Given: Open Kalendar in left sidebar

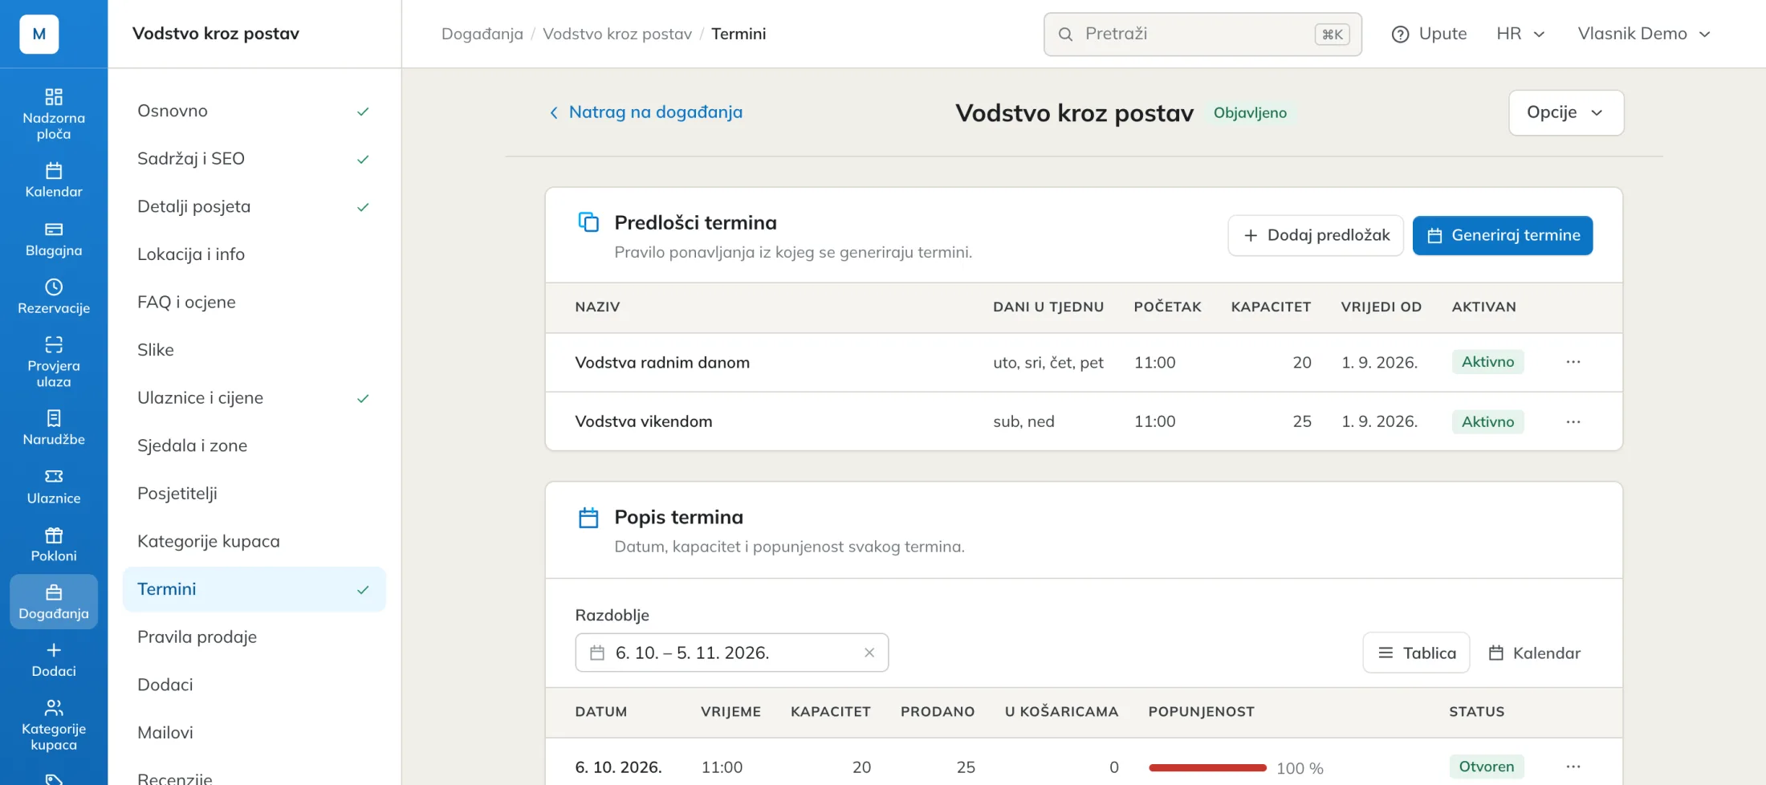Looking at the screenshot, I should (x=54, y=180).
